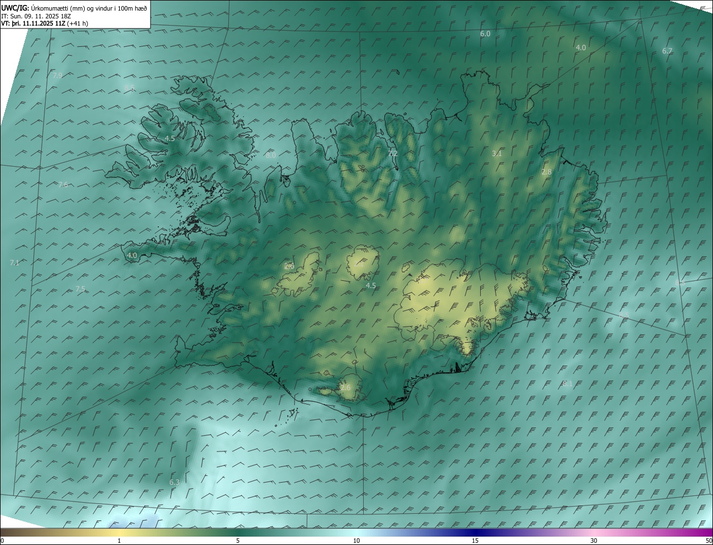Click the 7.1 value label

pyautogui.click(x=14, y=262)
